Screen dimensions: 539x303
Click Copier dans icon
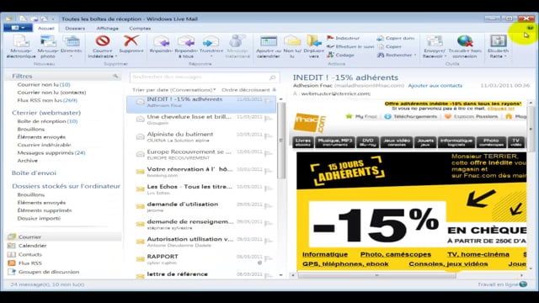click(x=380, y=38)
